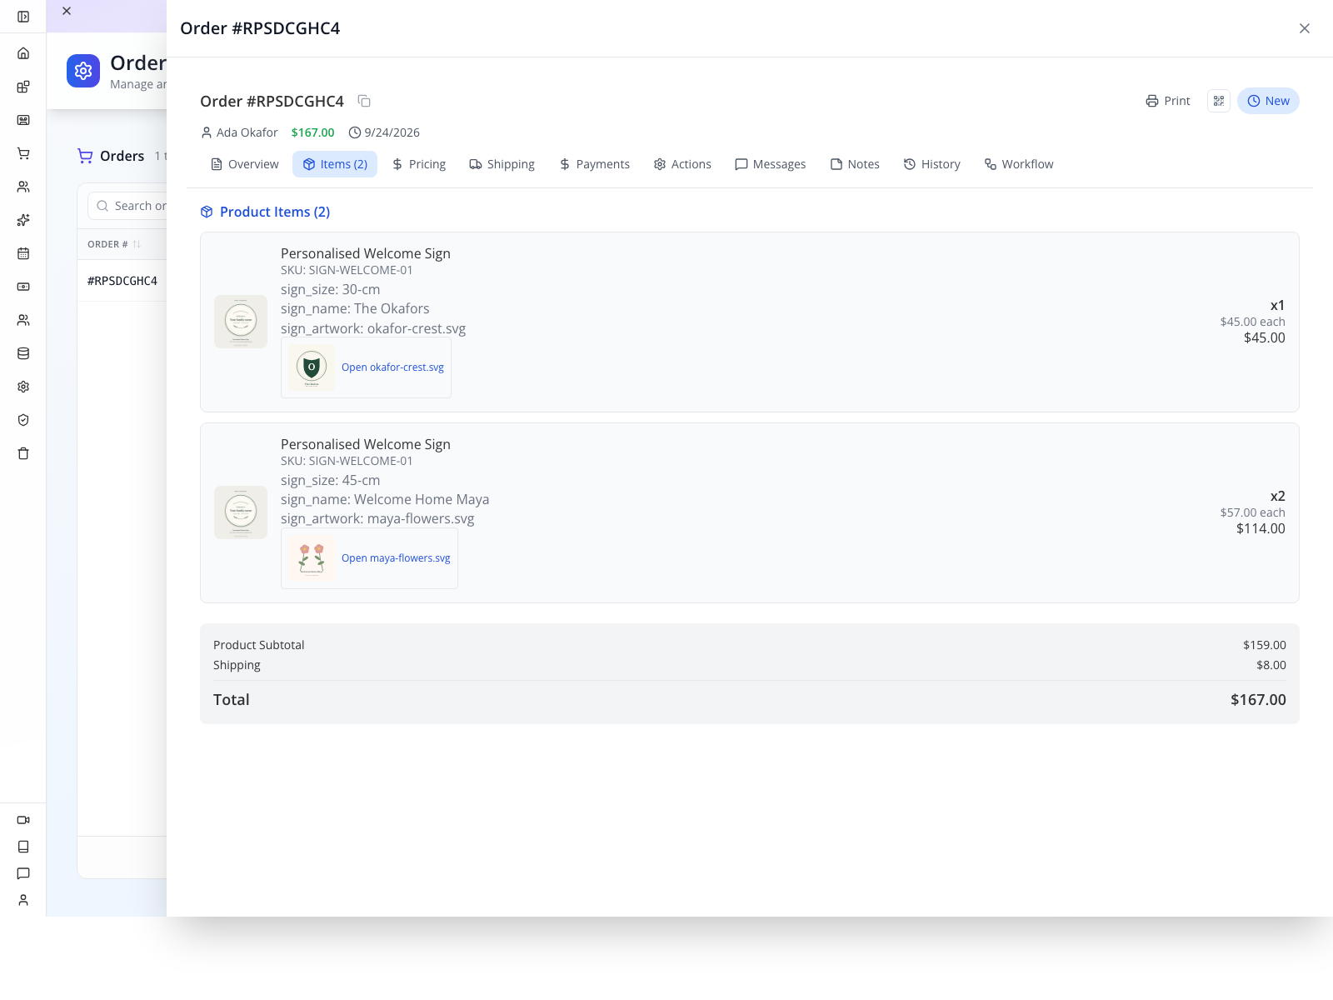
Task: Open okafor-crest.svg link
Action: [x=392, y=367]
